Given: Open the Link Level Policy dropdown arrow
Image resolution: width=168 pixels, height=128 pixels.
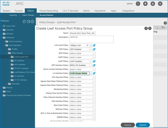Looking at the screenshot, I should [91, 45].
